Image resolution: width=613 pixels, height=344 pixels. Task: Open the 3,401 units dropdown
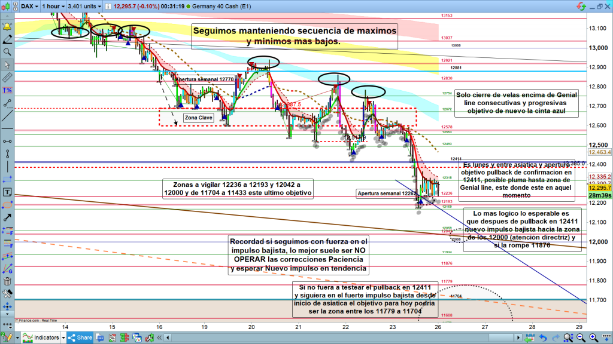84,6
